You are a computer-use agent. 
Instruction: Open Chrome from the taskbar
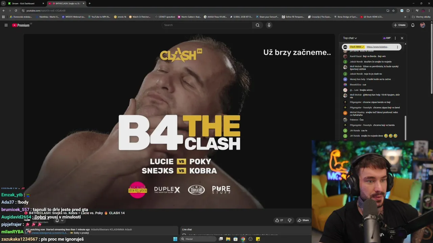click(x=243, y=239)
